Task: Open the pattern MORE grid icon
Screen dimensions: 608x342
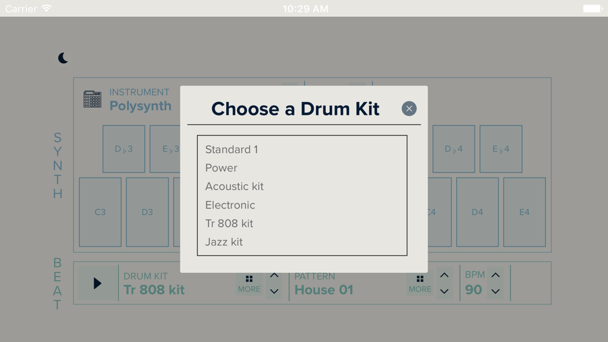Action: (x=420, y=284)
